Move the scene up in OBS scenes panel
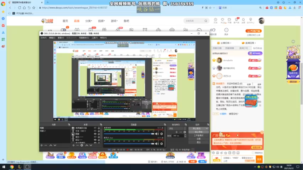Viewport: 303px width, 170px height. click(51, 145)
